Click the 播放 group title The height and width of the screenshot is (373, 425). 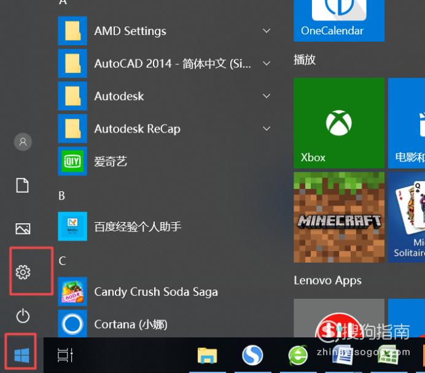pyautogui.click(x=305, y=60)
